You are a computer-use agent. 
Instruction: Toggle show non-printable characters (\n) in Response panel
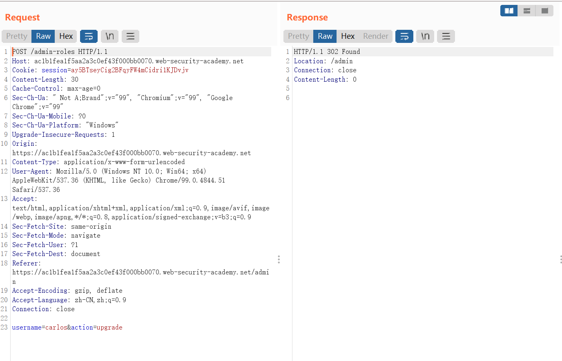425,36
